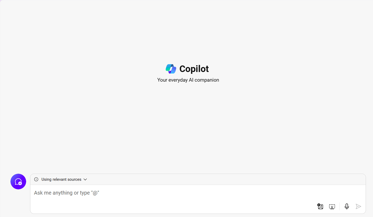Open the Using relevant sources dropdown label
Screen dimensions: 373x217
pyautogui.click(x=61, y=179)
